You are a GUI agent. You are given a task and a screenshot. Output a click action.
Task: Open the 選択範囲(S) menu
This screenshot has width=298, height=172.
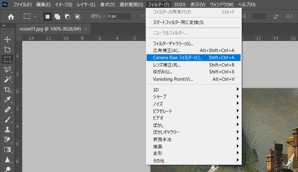click(x=131, y=4)
